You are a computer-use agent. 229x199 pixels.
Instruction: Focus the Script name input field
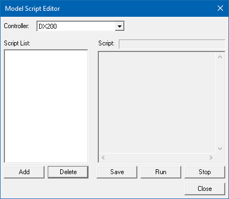point(172,44)
